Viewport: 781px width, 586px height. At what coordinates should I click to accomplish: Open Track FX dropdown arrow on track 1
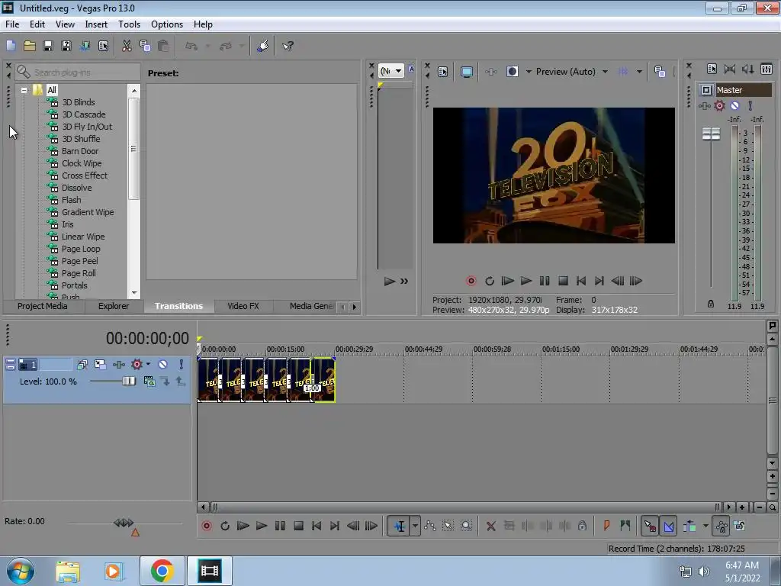148,364
